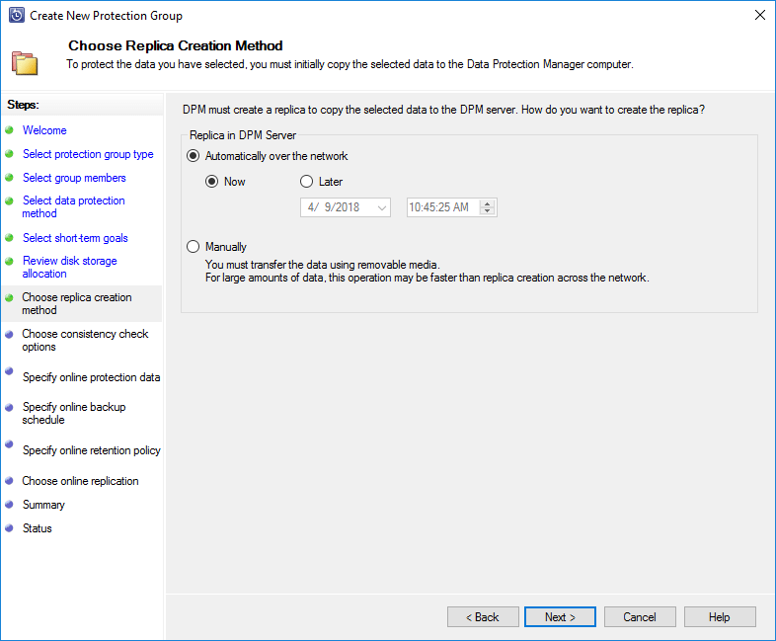Click the Next > button
The height and width of the screenshot is (641, 776).
(560, 617)
